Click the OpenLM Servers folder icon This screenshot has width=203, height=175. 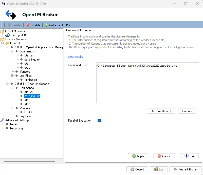(x=2, y=31)
